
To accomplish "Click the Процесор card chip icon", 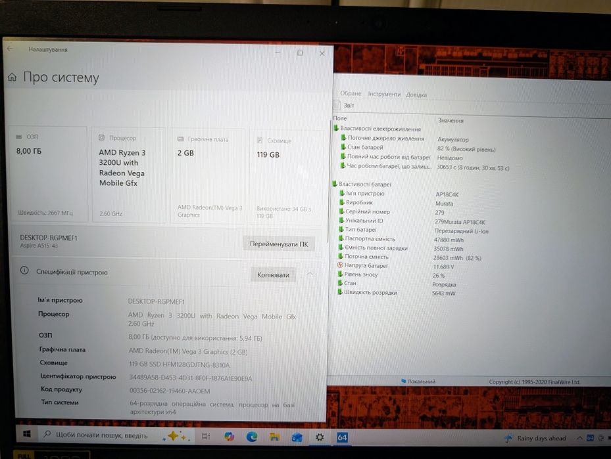I will tap(101, 138).
